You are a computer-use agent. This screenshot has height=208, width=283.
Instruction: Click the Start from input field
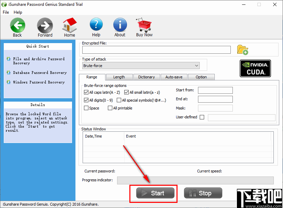215,90
